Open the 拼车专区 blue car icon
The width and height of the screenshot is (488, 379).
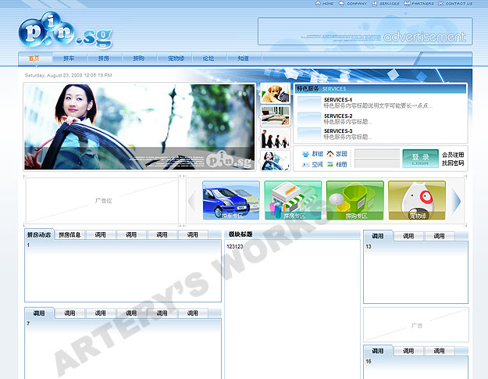coord(231,200)
